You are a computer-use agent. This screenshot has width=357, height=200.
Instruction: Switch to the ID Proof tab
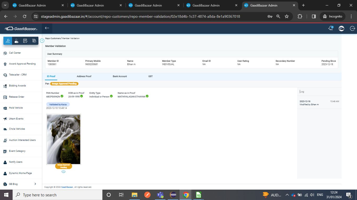pyautogui.click(x=51, y=76)
